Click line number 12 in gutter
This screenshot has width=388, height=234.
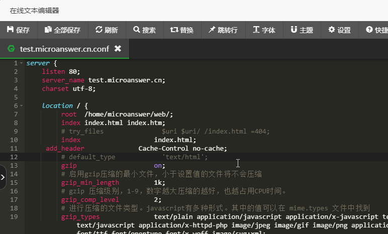click(x=14, y=157)
